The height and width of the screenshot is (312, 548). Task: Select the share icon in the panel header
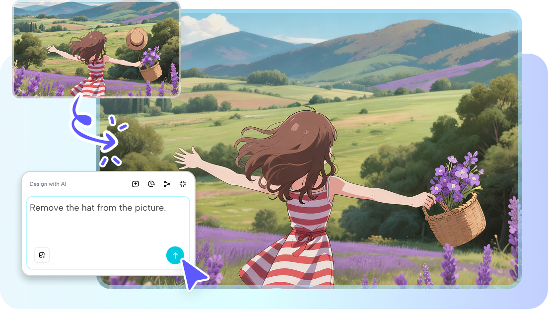point(168,184)
